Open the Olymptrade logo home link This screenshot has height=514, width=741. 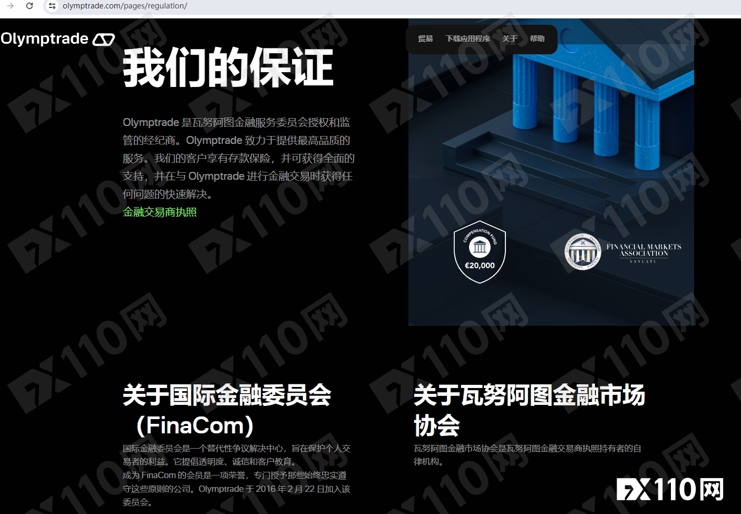[x=57, y=38]
